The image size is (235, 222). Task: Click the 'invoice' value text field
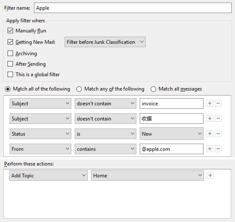(172, 103)
